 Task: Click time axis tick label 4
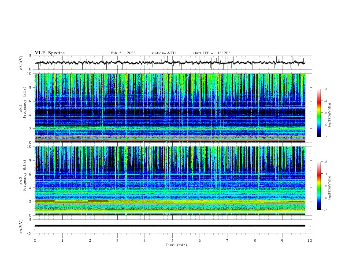[x=145, y=240]
